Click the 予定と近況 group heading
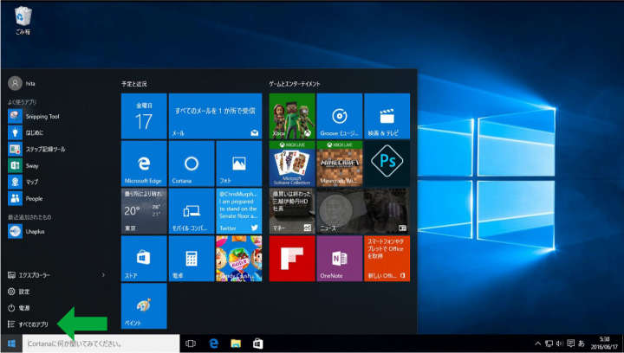 click(x=134, y=84)
